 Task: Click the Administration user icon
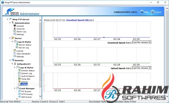13,22
